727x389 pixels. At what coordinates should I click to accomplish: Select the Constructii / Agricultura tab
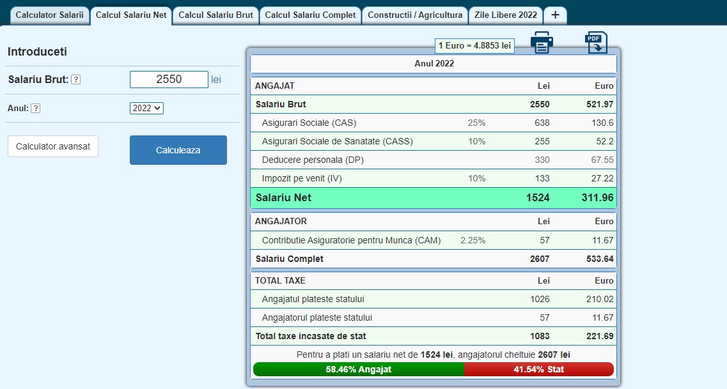[x=415, y=15]
